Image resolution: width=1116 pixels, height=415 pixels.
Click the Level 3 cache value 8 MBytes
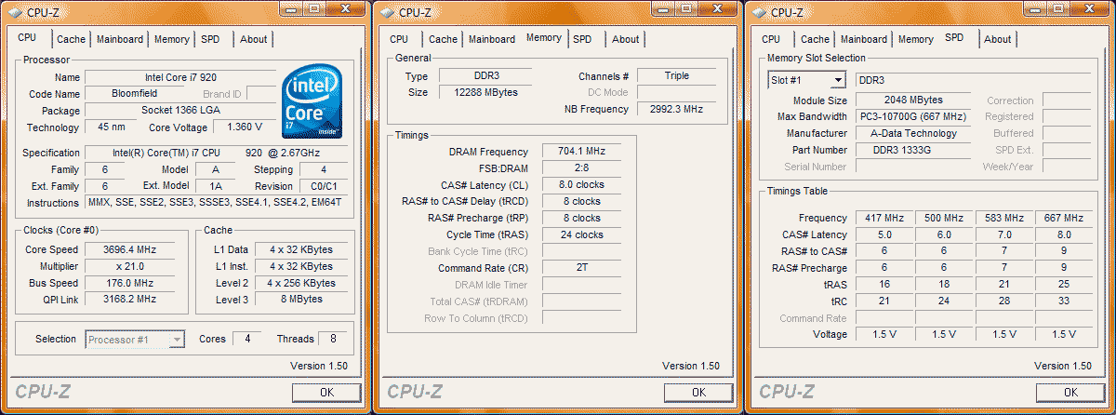coord(302,300)
